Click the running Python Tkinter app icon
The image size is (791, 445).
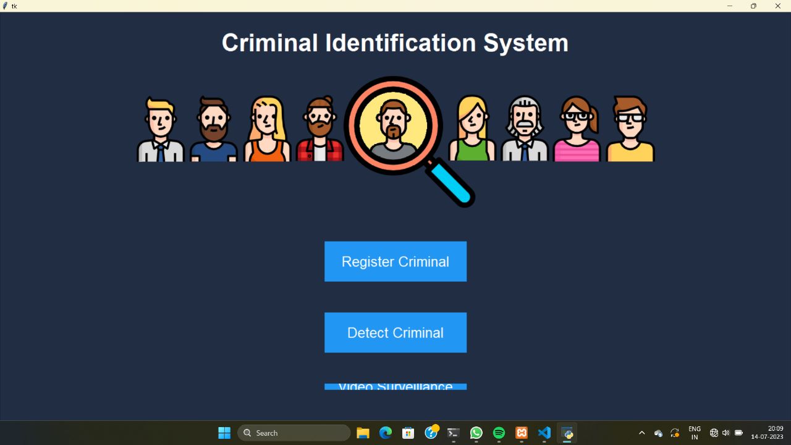point(567,433)
